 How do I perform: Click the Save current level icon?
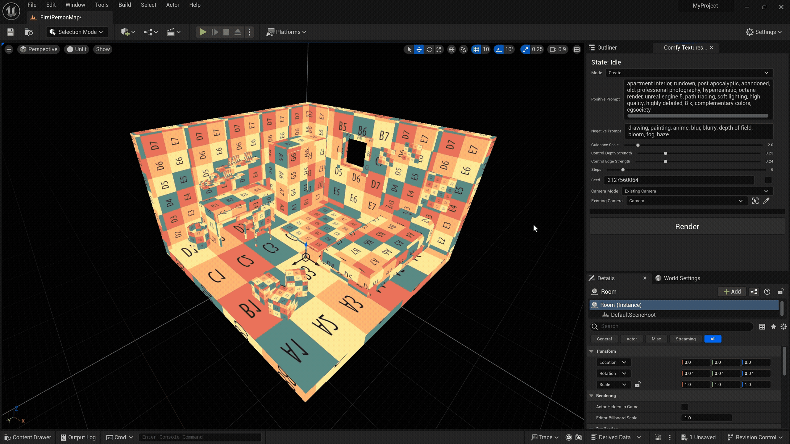point(10,32)
